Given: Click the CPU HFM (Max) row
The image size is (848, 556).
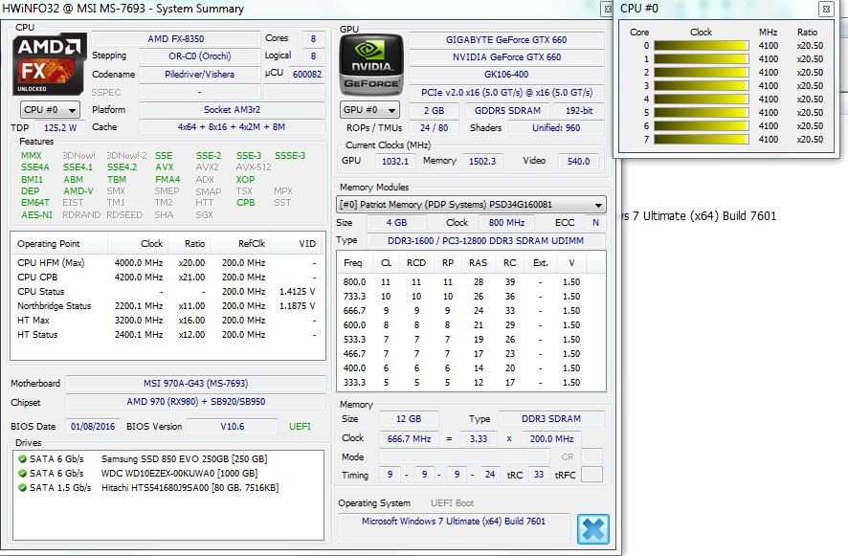Looking at the screenshot, I should pyautogui.click(x=167, y=263).
